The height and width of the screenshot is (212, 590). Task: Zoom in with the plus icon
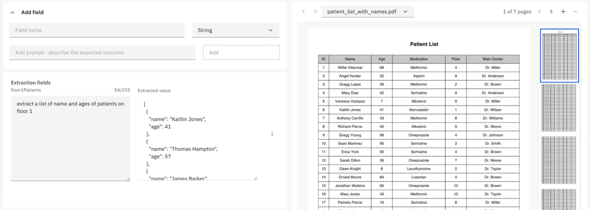pyautogui.click(x=563, y=12)
